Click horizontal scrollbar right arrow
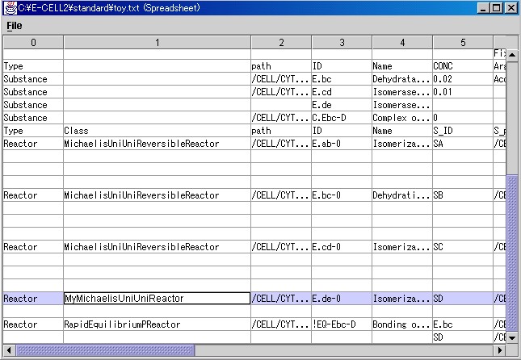Image resolution: width=521 pixels, height=360 pixels. (499, 350)
